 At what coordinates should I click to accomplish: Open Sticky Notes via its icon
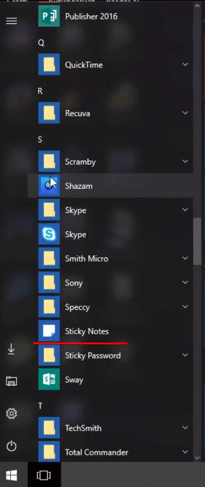[49, 331]
